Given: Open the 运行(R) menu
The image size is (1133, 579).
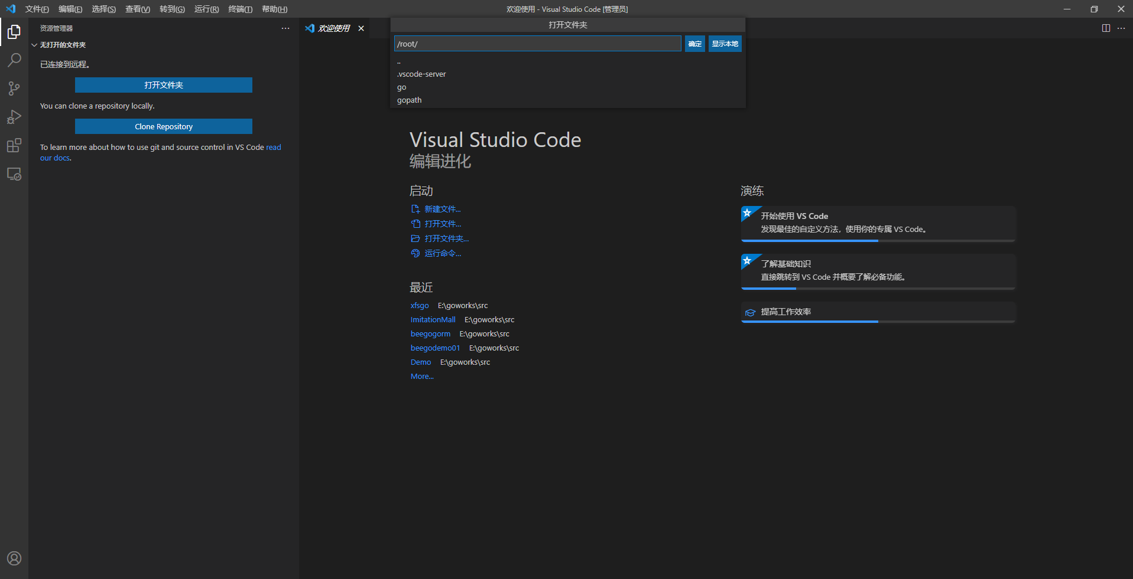Looking at the screenshot, I should point(206,9).
